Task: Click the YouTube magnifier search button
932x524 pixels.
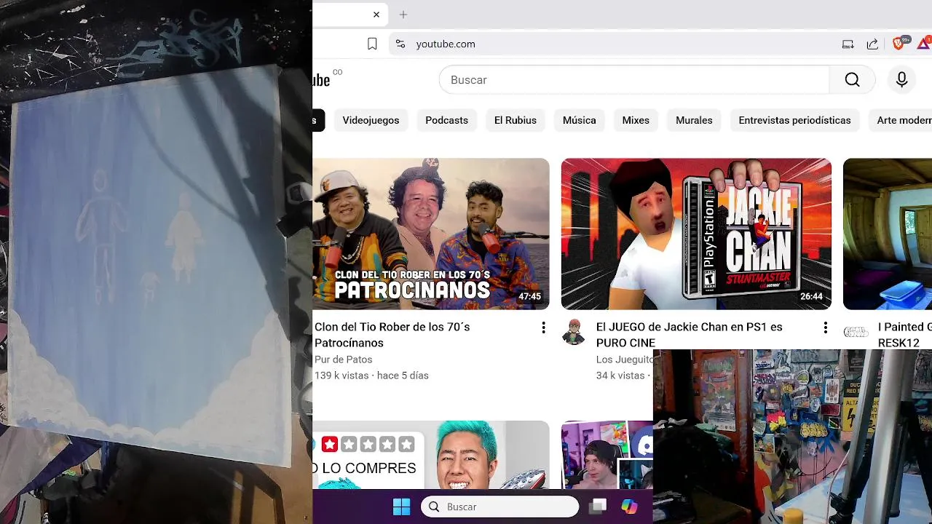Action: (853, 80)
